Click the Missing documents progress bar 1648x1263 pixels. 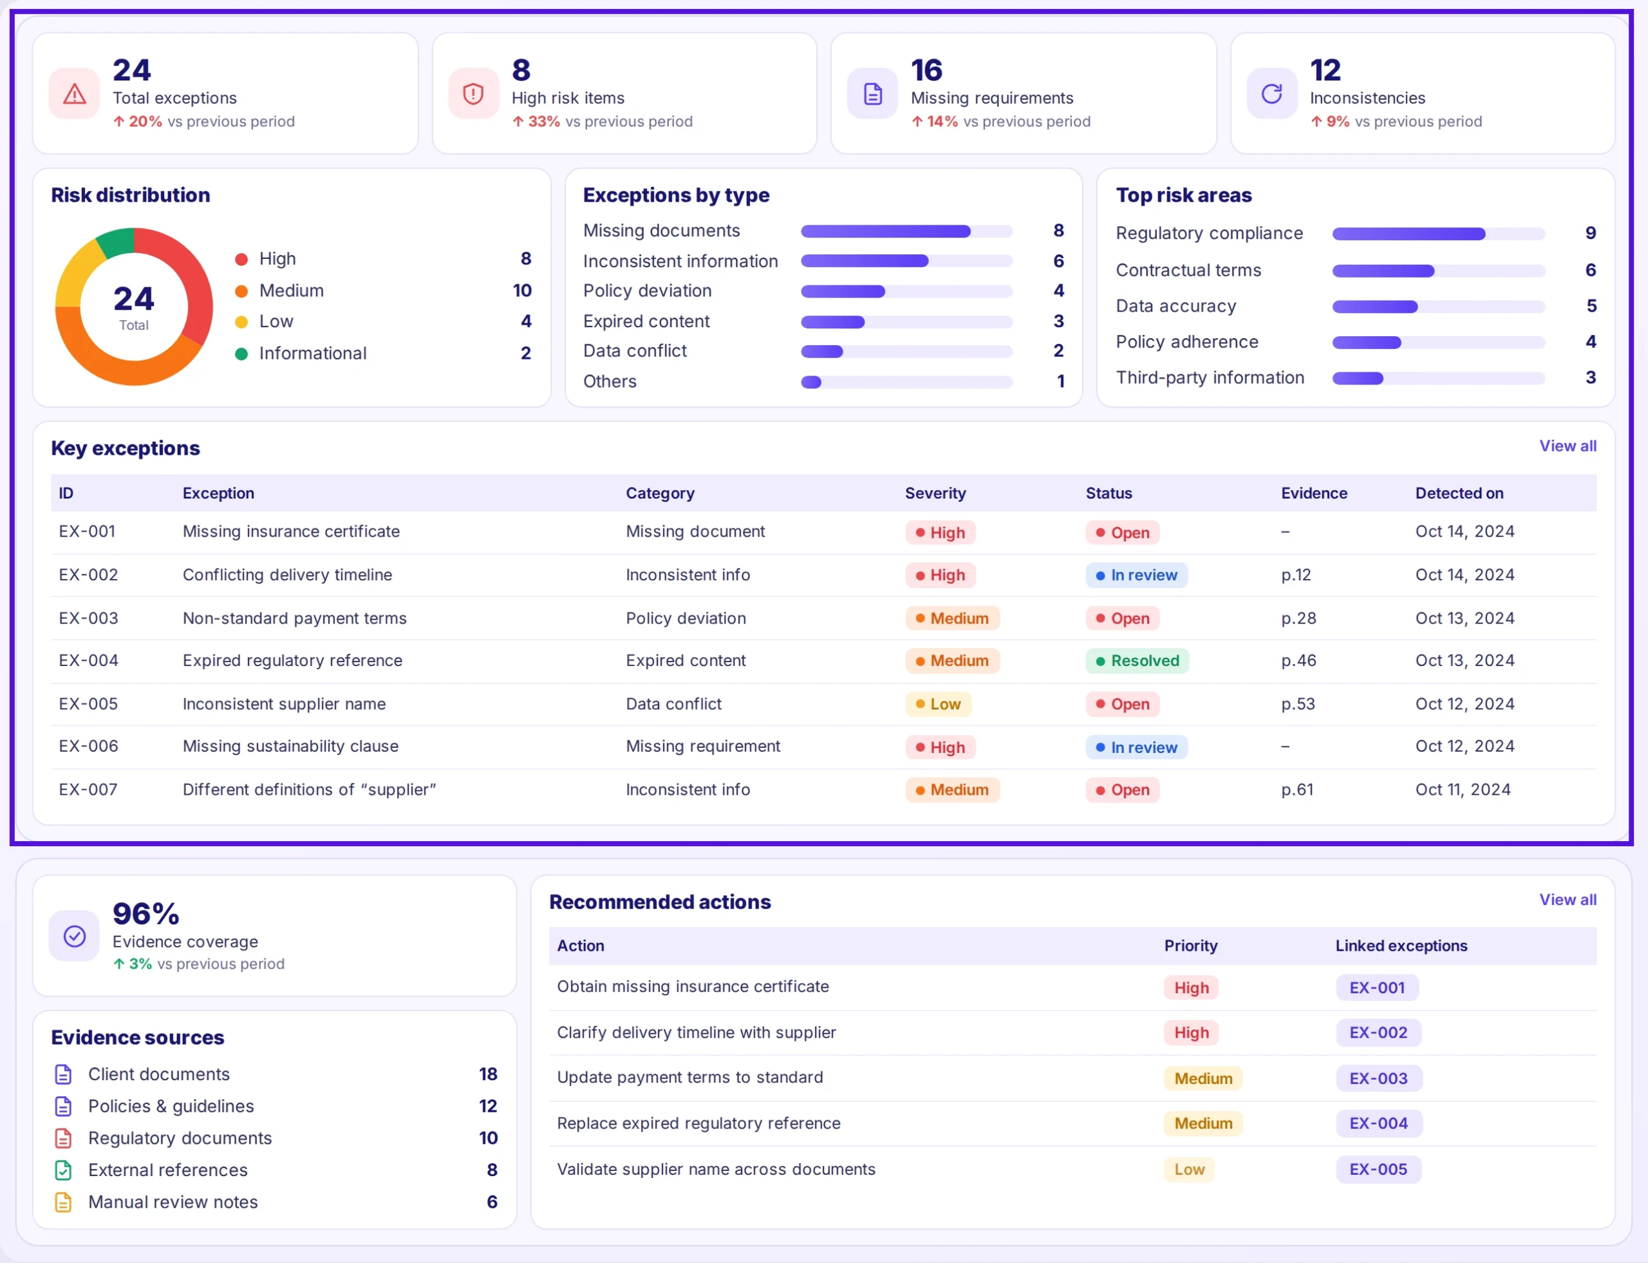[x=906, y=232]
